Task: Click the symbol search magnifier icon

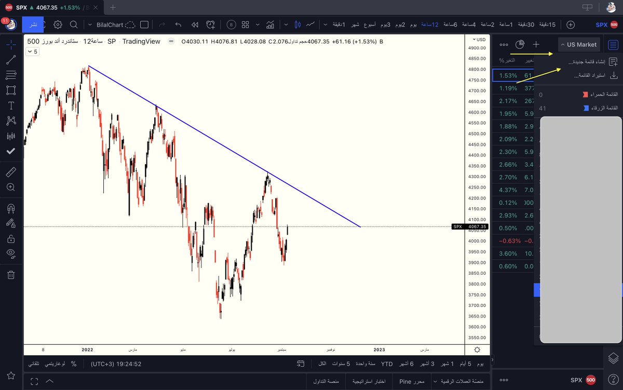Action: coord(74,24)
